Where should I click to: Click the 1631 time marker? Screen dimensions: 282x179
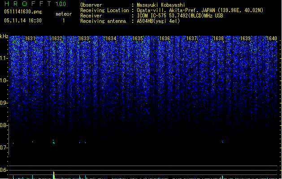tap(30, 38)
